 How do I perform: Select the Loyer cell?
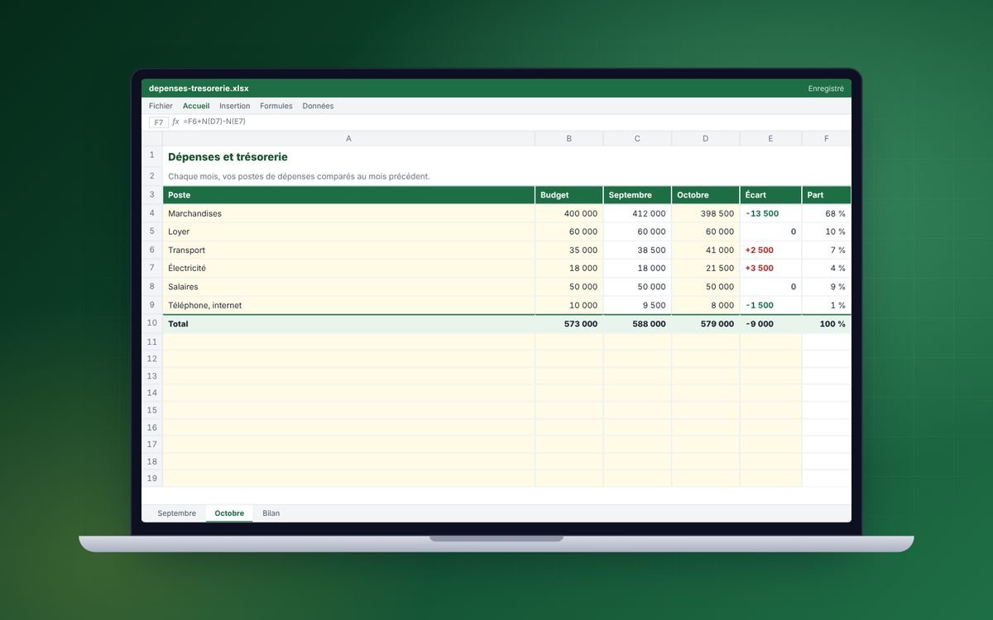(x=348, y=231)
